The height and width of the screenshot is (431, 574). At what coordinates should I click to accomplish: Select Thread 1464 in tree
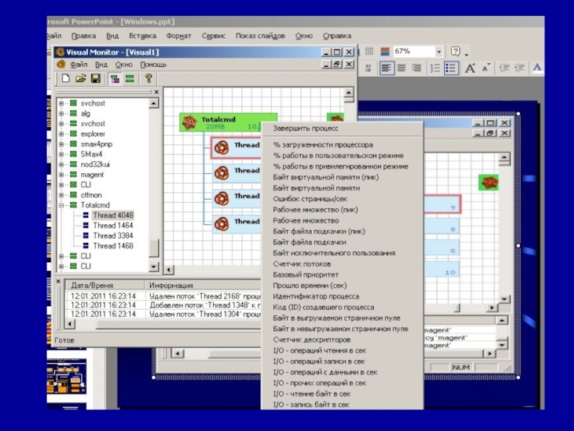coord(113,226)
